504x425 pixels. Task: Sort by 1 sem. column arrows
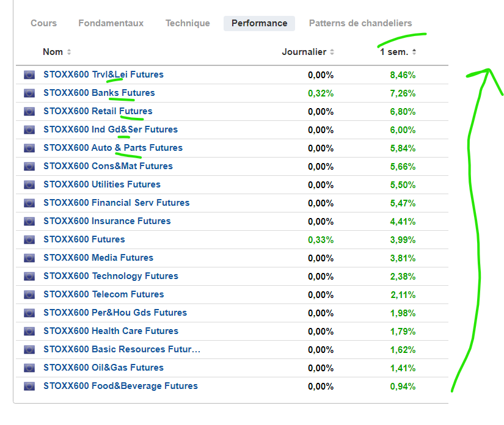414,52
